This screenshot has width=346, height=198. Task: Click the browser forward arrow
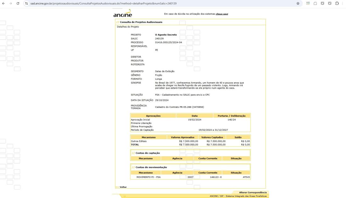click(11, 3)
